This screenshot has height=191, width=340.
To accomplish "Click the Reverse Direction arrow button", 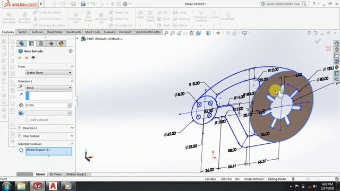I will click(21, 87).
